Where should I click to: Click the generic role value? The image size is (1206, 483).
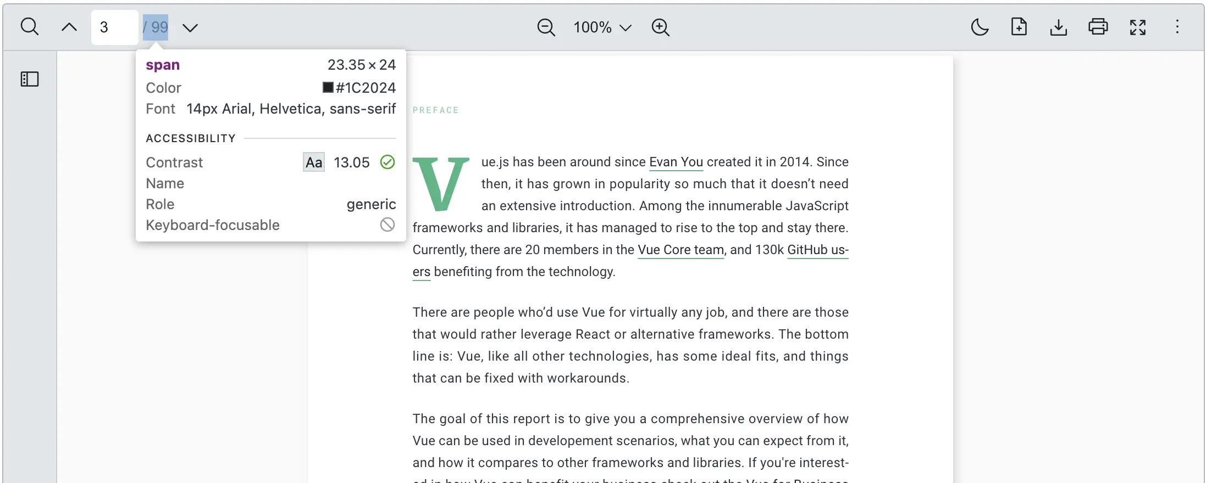pyautogui.click(x=371, y=204)
